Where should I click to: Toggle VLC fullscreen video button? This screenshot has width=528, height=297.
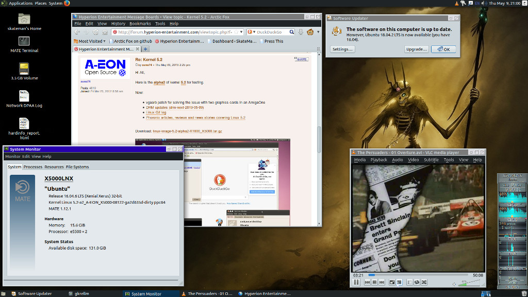click(x=392, y=282)
